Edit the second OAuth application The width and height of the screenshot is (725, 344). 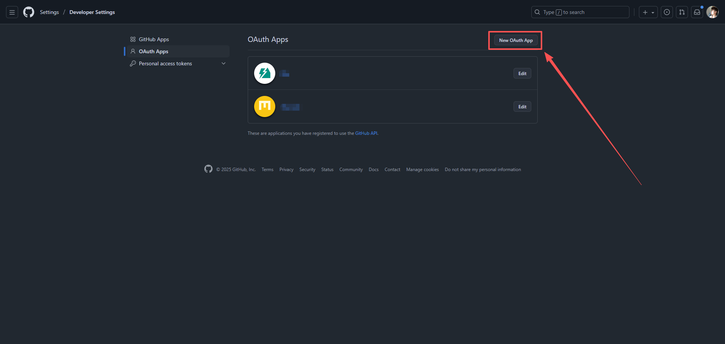tap(522, 107)
